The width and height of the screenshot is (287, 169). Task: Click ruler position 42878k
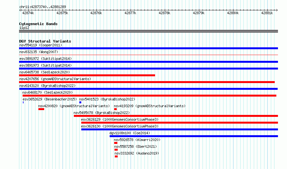click(x=164, y=13)
